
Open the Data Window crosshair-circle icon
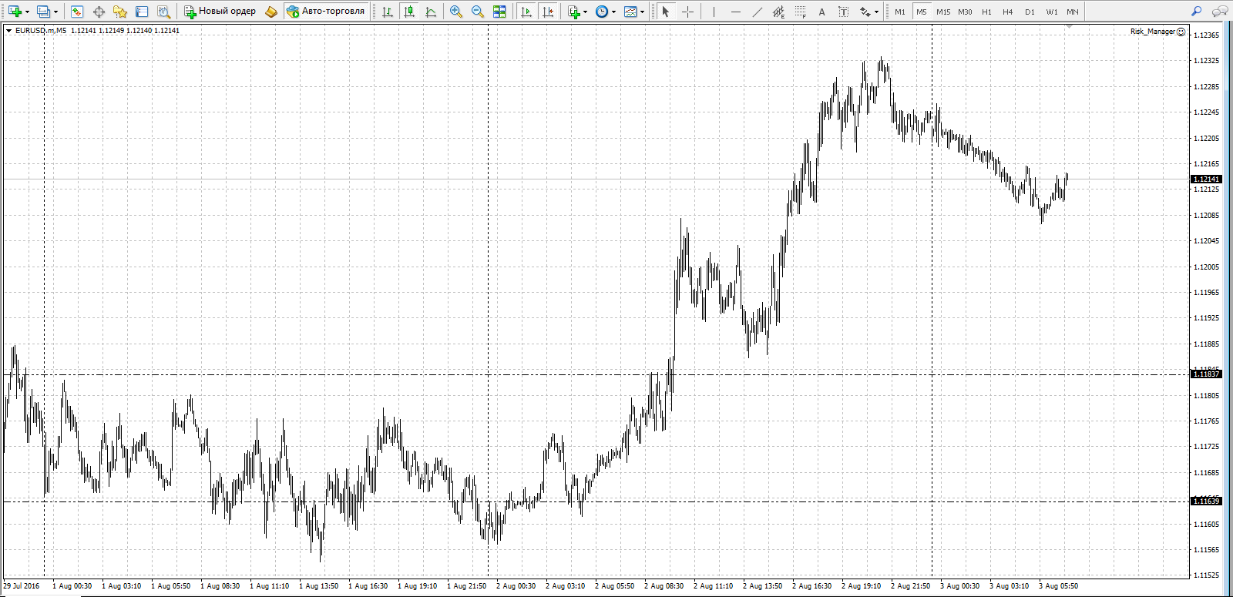99,12
